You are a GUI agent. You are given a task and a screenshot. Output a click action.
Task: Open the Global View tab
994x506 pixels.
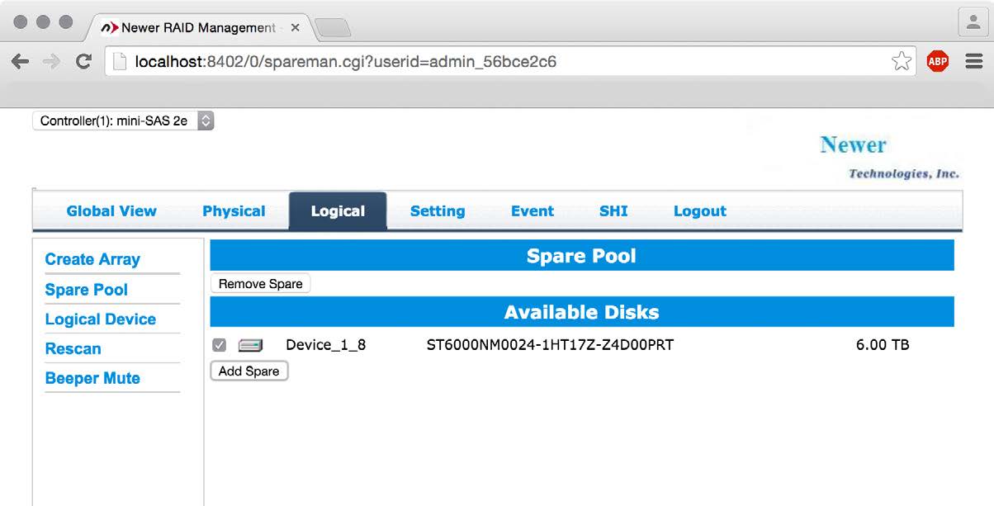[111, 211]
